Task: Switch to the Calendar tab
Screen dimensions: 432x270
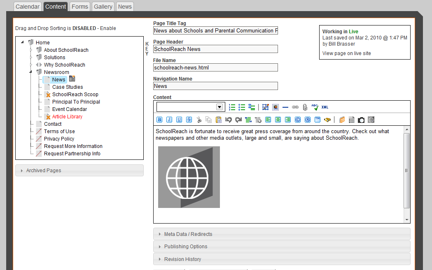Action: [28, 7]
